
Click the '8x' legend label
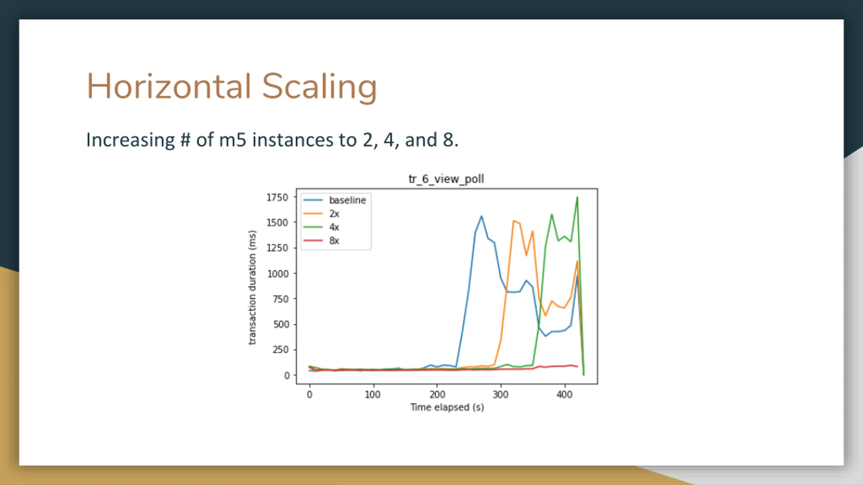[x=334, y=240]
